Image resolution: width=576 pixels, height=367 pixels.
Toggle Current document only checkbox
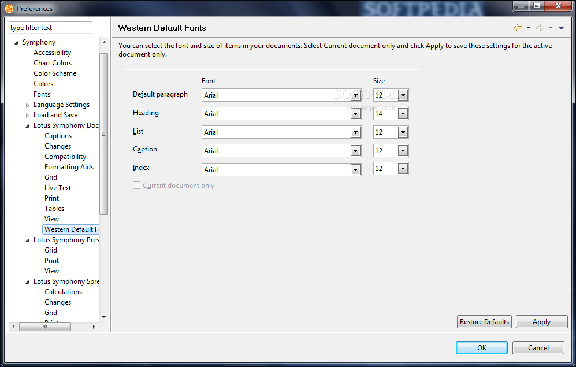coord(137,186)
